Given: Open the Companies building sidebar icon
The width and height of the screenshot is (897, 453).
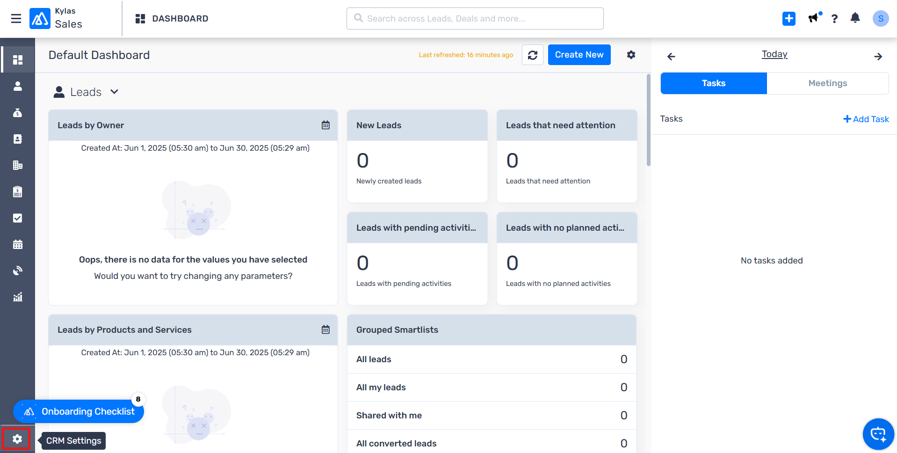Looking at the screenshot, I should tap(18, 165).
